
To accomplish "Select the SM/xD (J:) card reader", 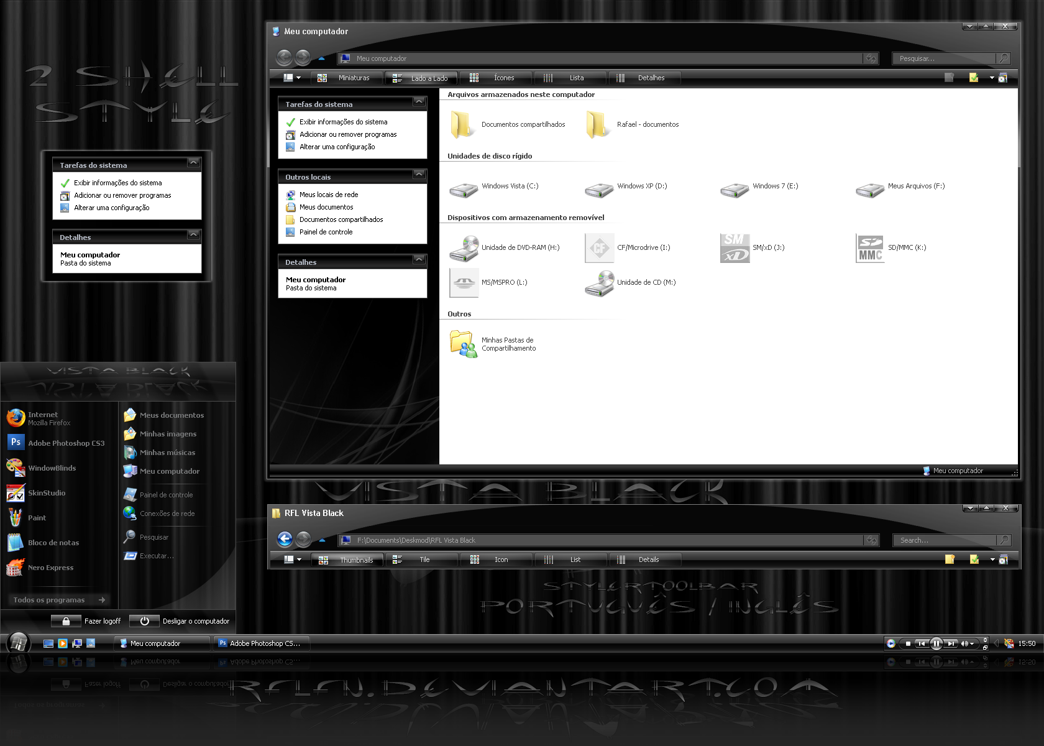I will 753,248.
